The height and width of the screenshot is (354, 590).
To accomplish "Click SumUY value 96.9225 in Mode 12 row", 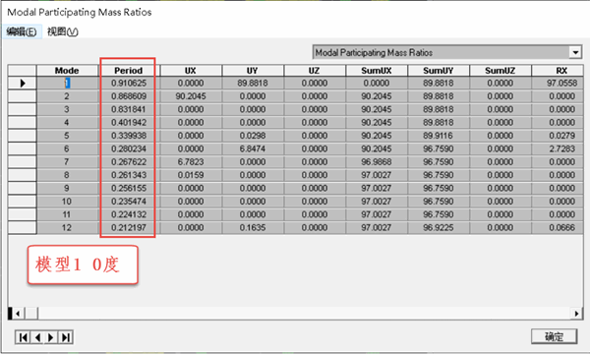I will coord(438,227).
